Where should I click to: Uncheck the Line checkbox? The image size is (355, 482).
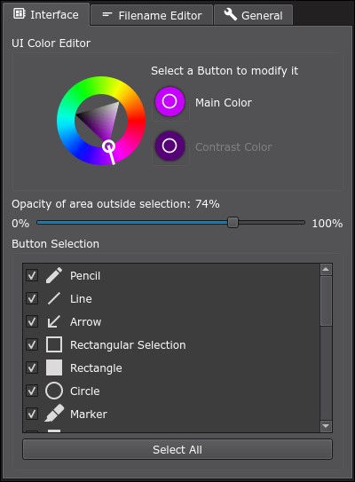[32, 298]
